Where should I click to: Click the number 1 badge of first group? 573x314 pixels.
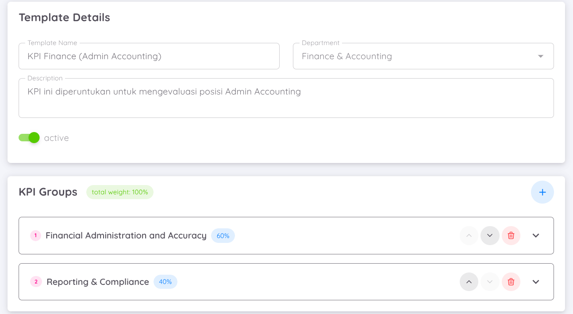[35, 235]
